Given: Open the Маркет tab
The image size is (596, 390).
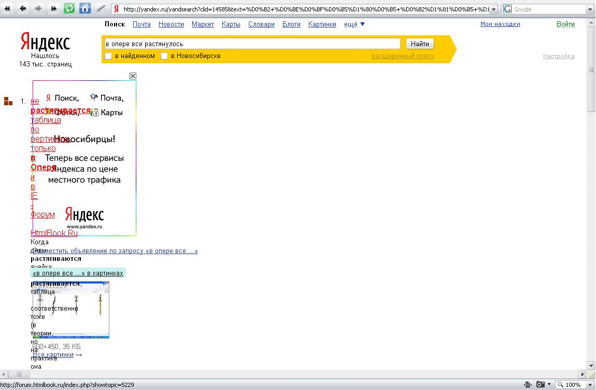Looking at the screenshot, I should 203,24.
